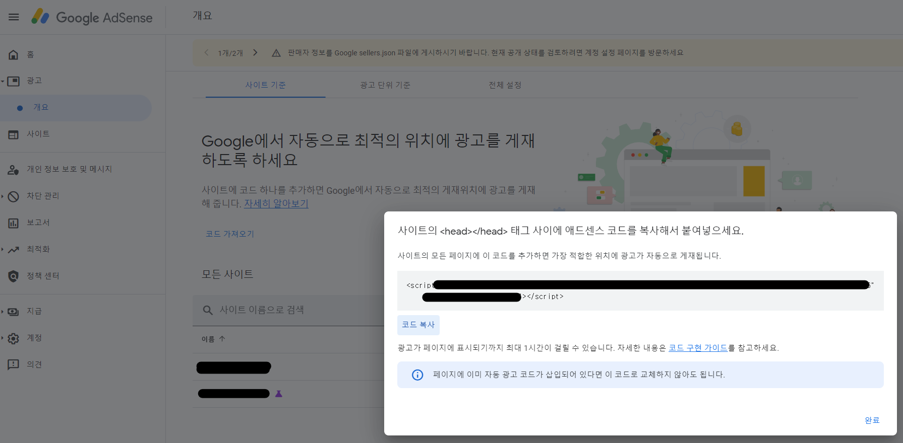Open the 자세히 알아보기 link
The image size is (903, 443).
click(x=276, y=203)
